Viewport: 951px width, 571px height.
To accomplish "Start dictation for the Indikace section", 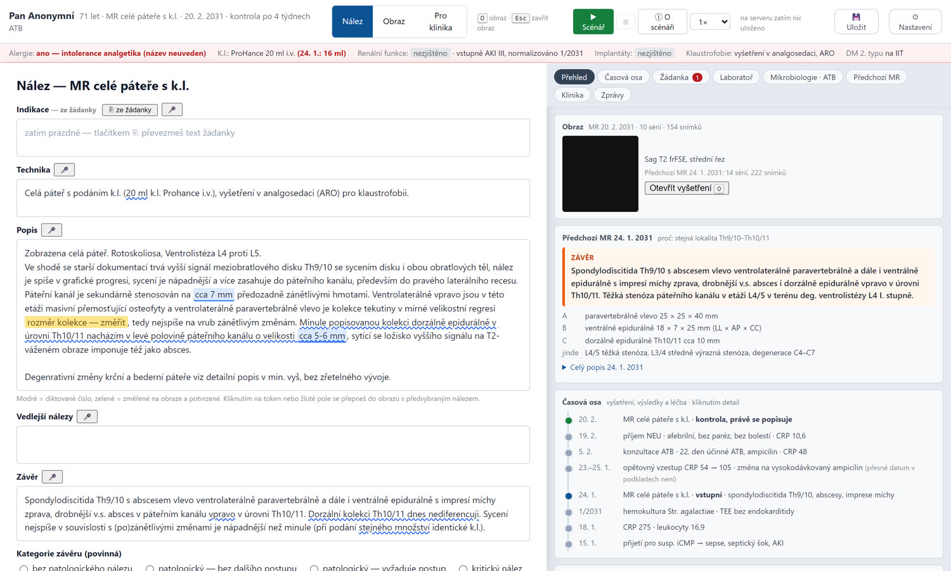I will click(x=172, y=110).
